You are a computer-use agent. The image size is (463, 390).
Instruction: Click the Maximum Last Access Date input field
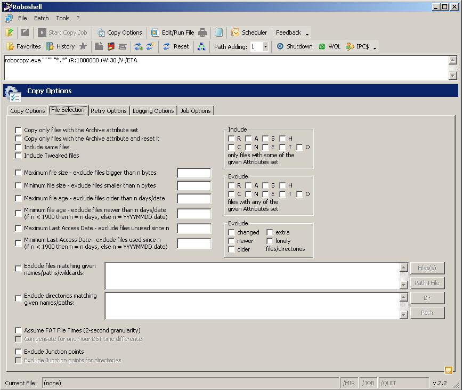[x=194, y=228]
